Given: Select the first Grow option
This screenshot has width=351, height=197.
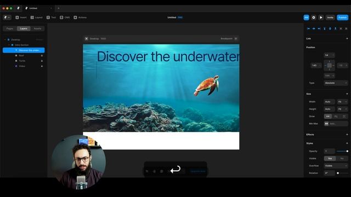Looking at the screenshot, I should [x=328, y=117].
